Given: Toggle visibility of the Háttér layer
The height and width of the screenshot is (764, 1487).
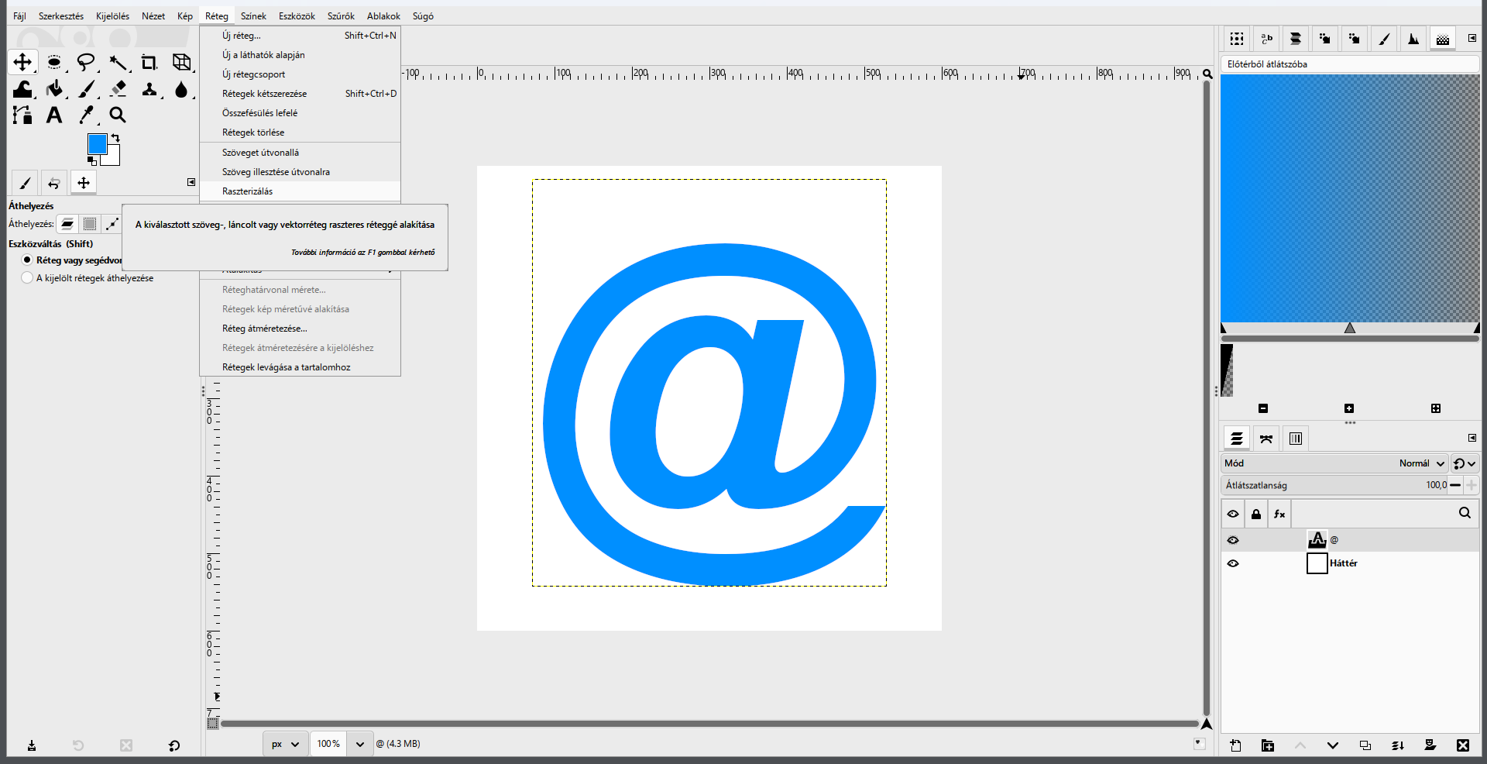Looking at the screenshot, I should click(1233, 563).
